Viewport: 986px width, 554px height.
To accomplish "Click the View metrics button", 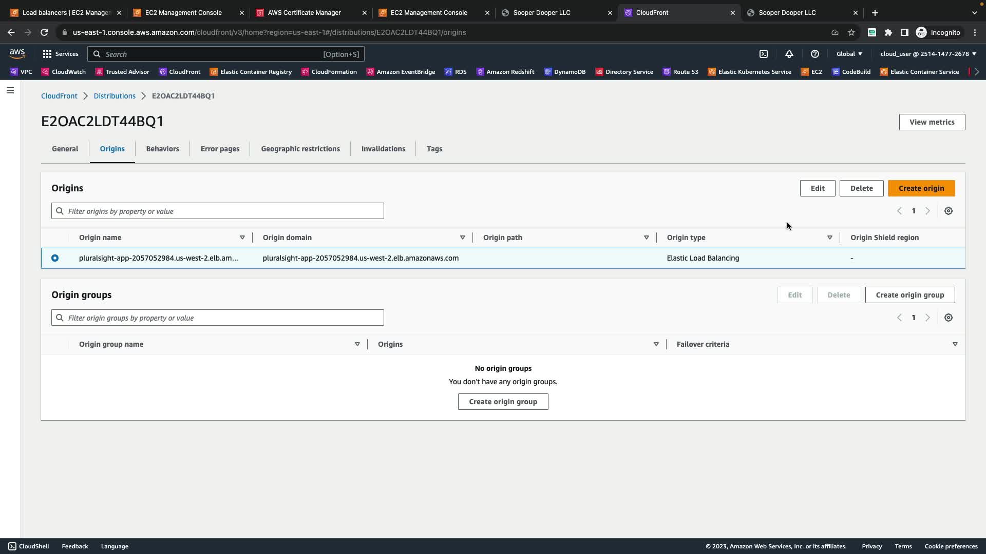I will (x=932, y=122).
